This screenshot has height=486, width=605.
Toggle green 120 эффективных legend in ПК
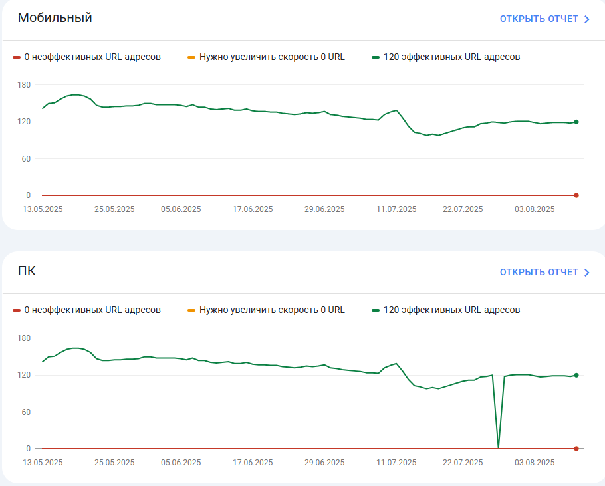click(446, 310)
